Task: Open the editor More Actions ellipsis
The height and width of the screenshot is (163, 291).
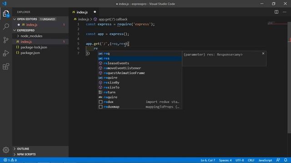Action: click(x=285, y=12)
